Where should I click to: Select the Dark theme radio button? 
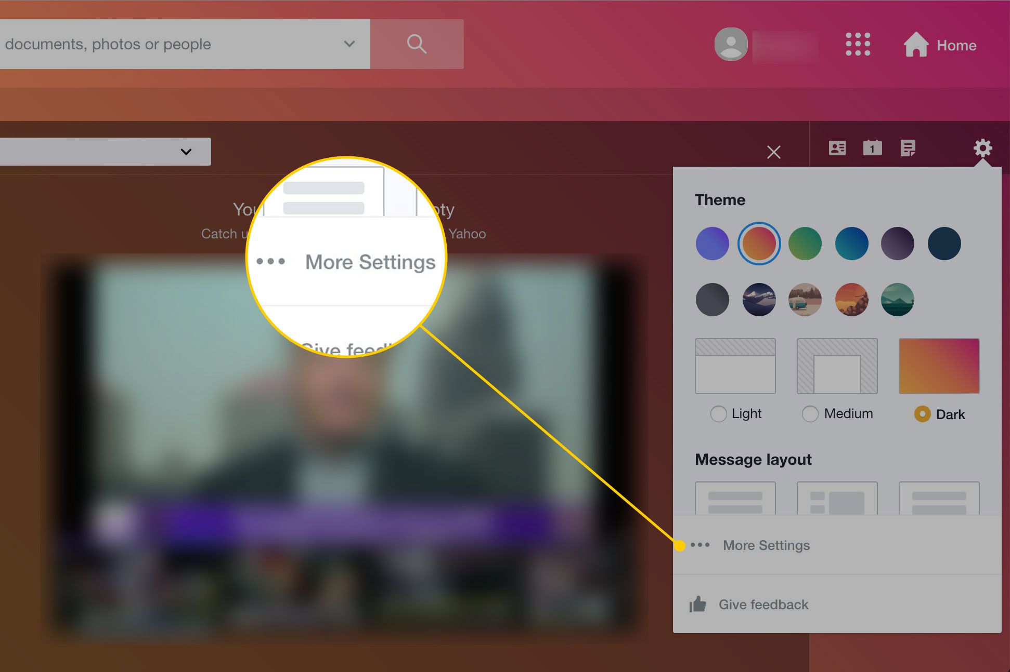coord(922,413)
